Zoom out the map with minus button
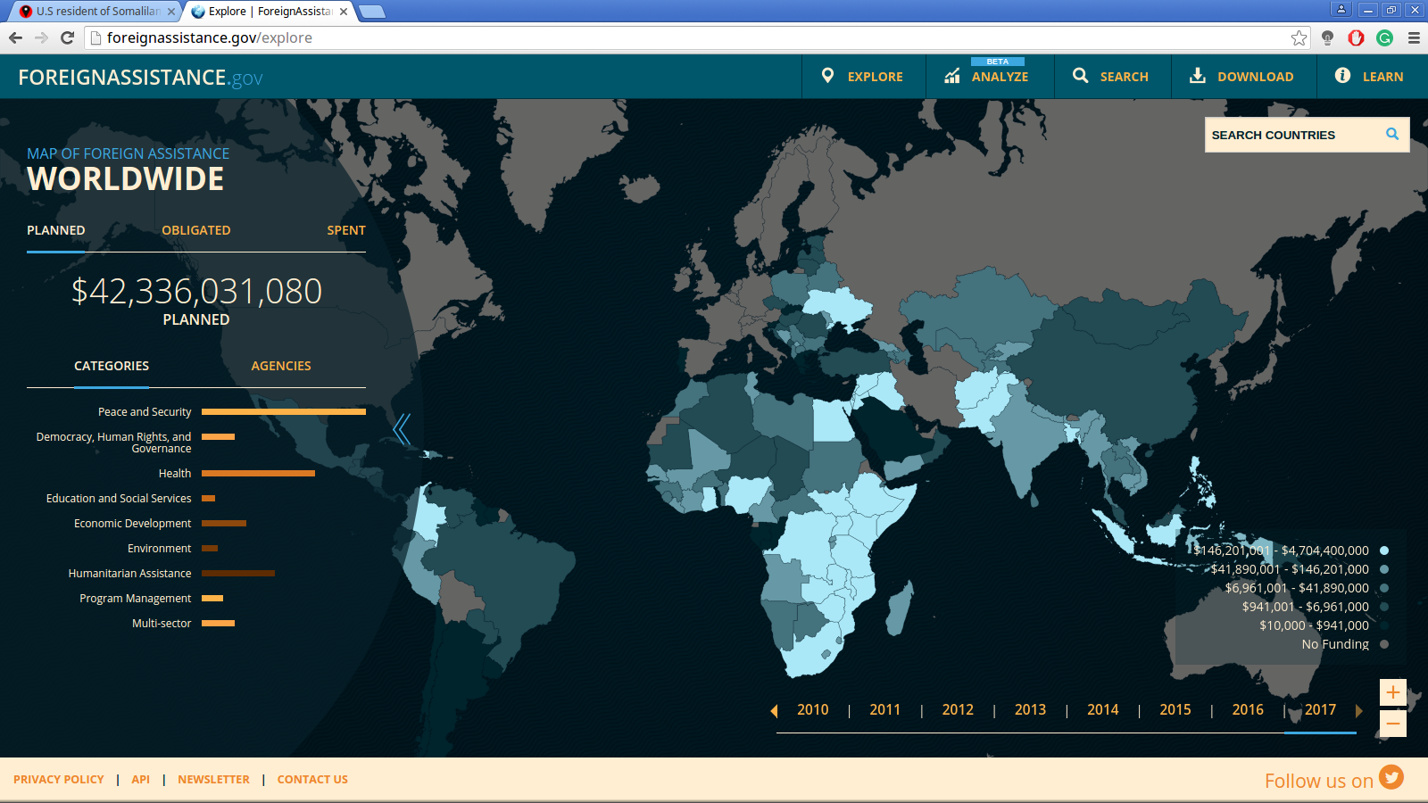The image size is (1428, 803). click(x=1393, y=724)
